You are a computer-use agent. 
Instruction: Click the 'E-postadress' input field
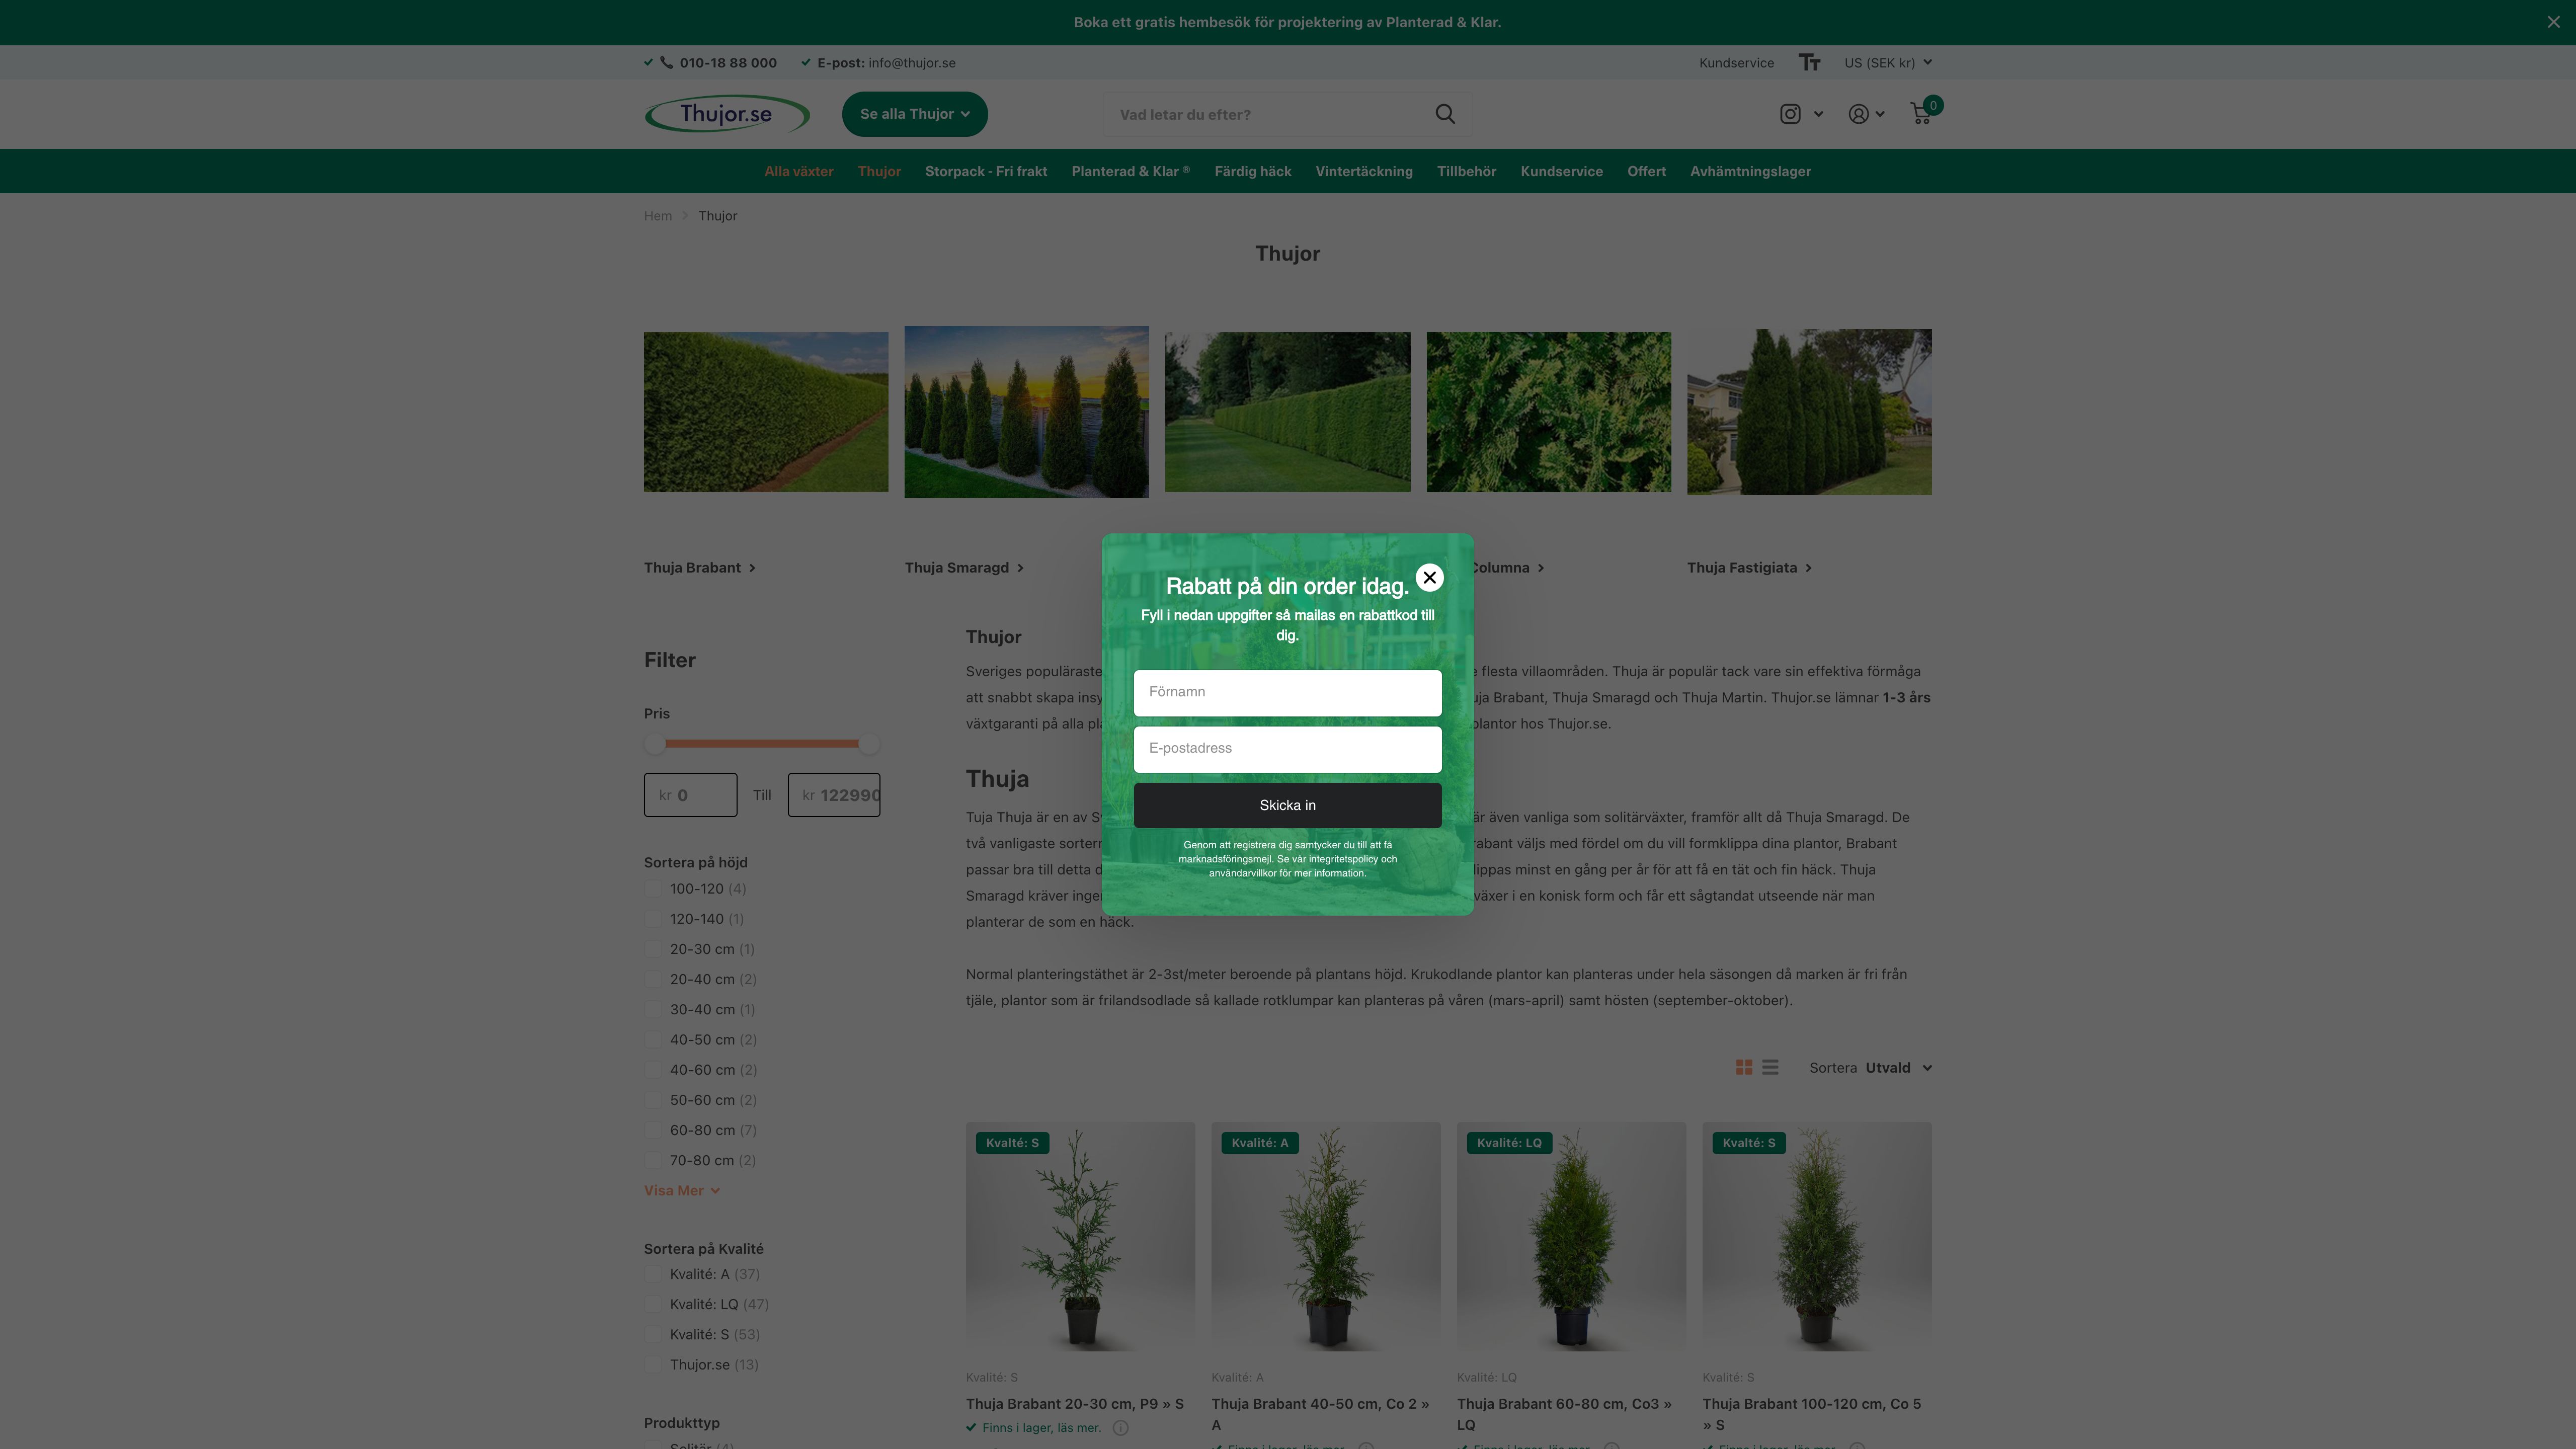pyautogui.click(x=1287, y=748)
